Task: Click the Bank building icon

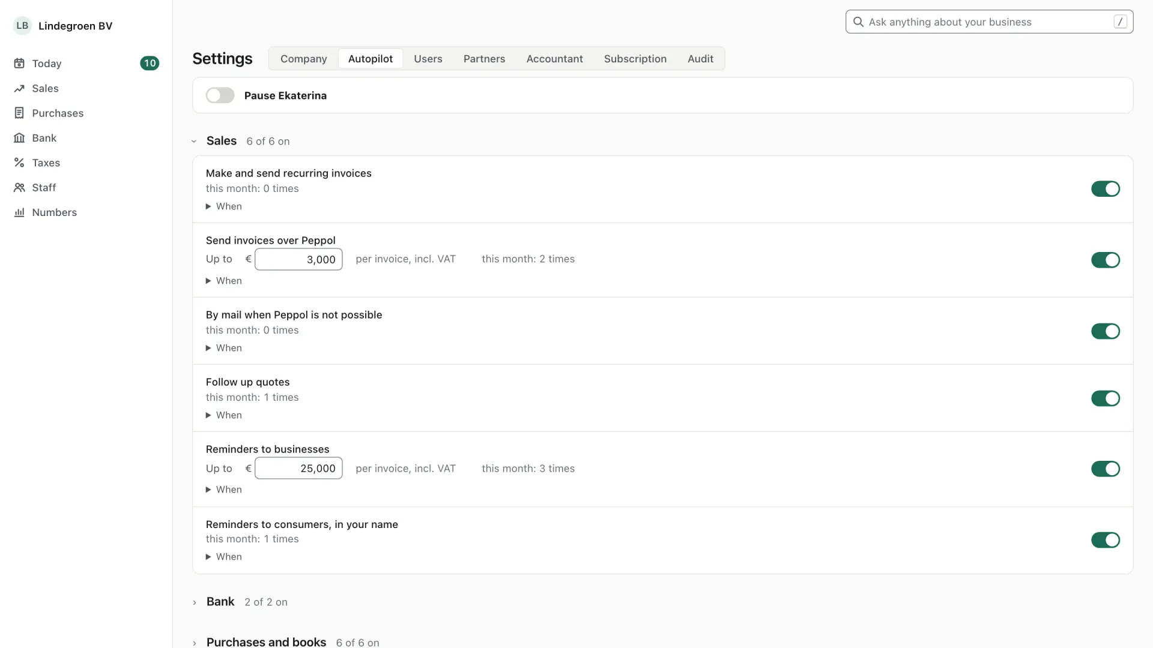Action: pyautogui.click(x=19, y=138)
